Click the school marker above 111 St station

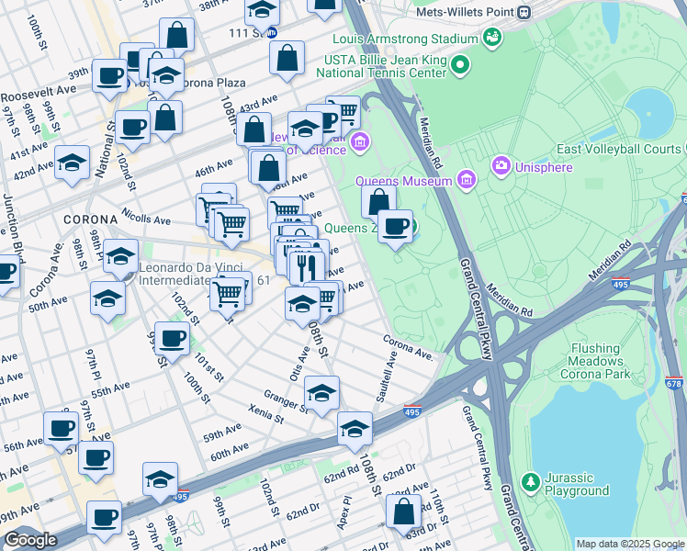(263, 11)
